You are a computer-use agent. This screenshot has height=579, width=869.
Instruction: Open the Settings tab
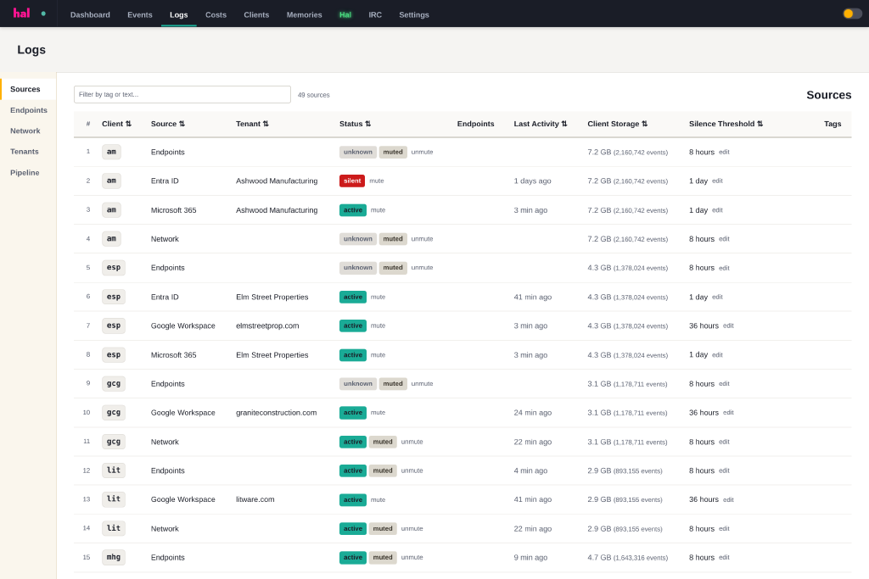click(413, 15)
